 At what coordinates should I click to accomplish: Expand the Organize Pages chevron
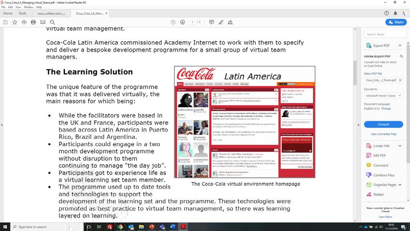400,185
